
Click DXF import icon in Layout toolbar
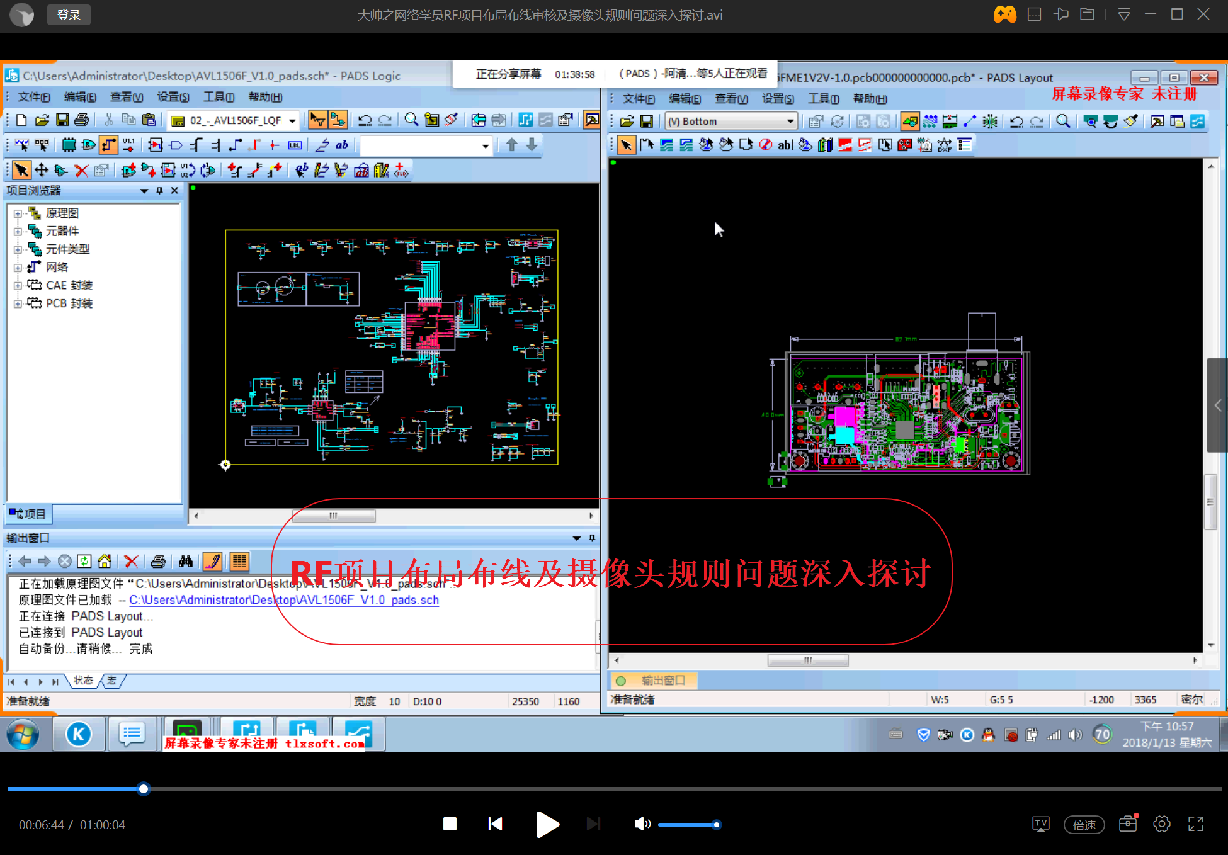(x=944, y=145)
